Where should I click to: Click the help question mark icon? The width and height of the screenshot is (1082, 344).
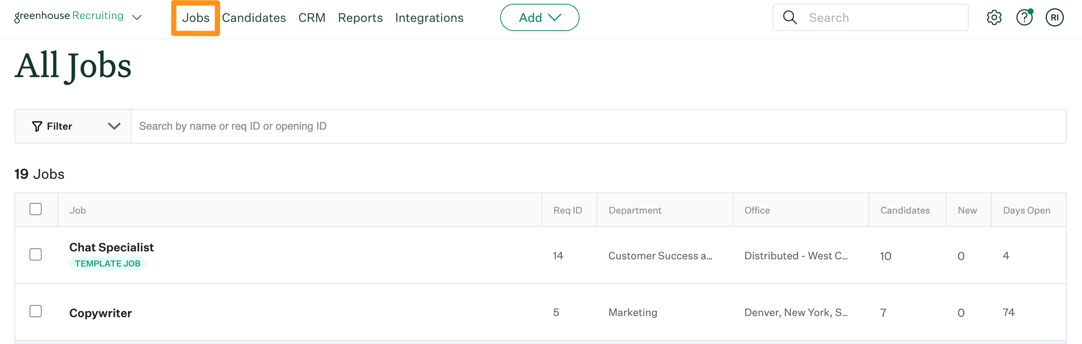click(x=1025, y=17)
